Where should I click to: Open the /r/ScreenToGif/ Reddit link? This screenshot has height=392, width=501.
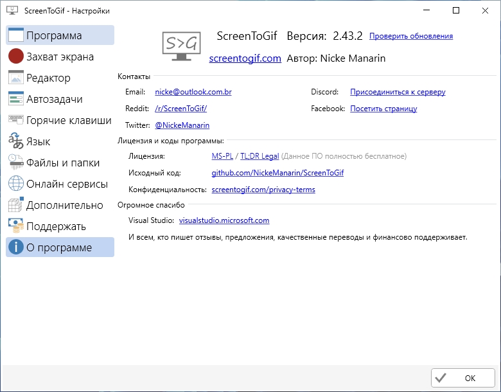pos(181,109)
